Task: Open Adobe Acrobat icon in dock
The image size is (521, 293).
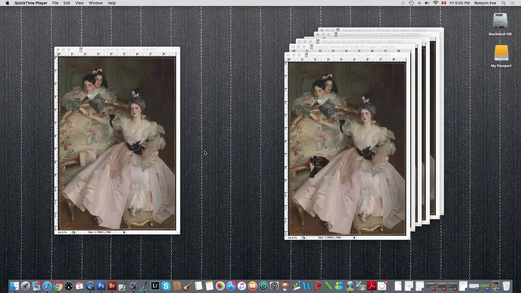Action: tap(372, 286)
